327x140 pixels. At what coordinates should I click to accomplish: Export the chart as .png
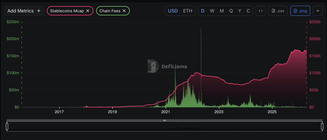click(300, 11)
